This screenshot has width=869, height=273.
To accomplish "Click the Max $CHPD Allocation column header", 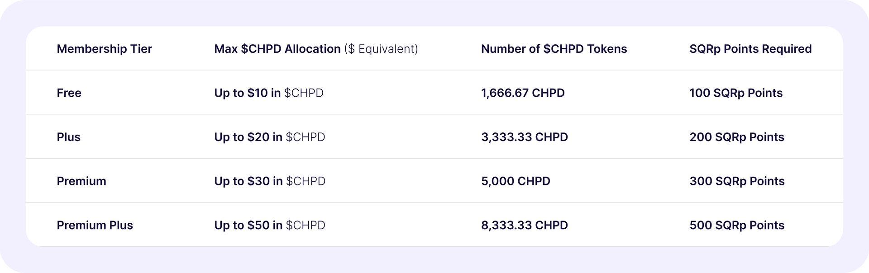I will (316, 49).
